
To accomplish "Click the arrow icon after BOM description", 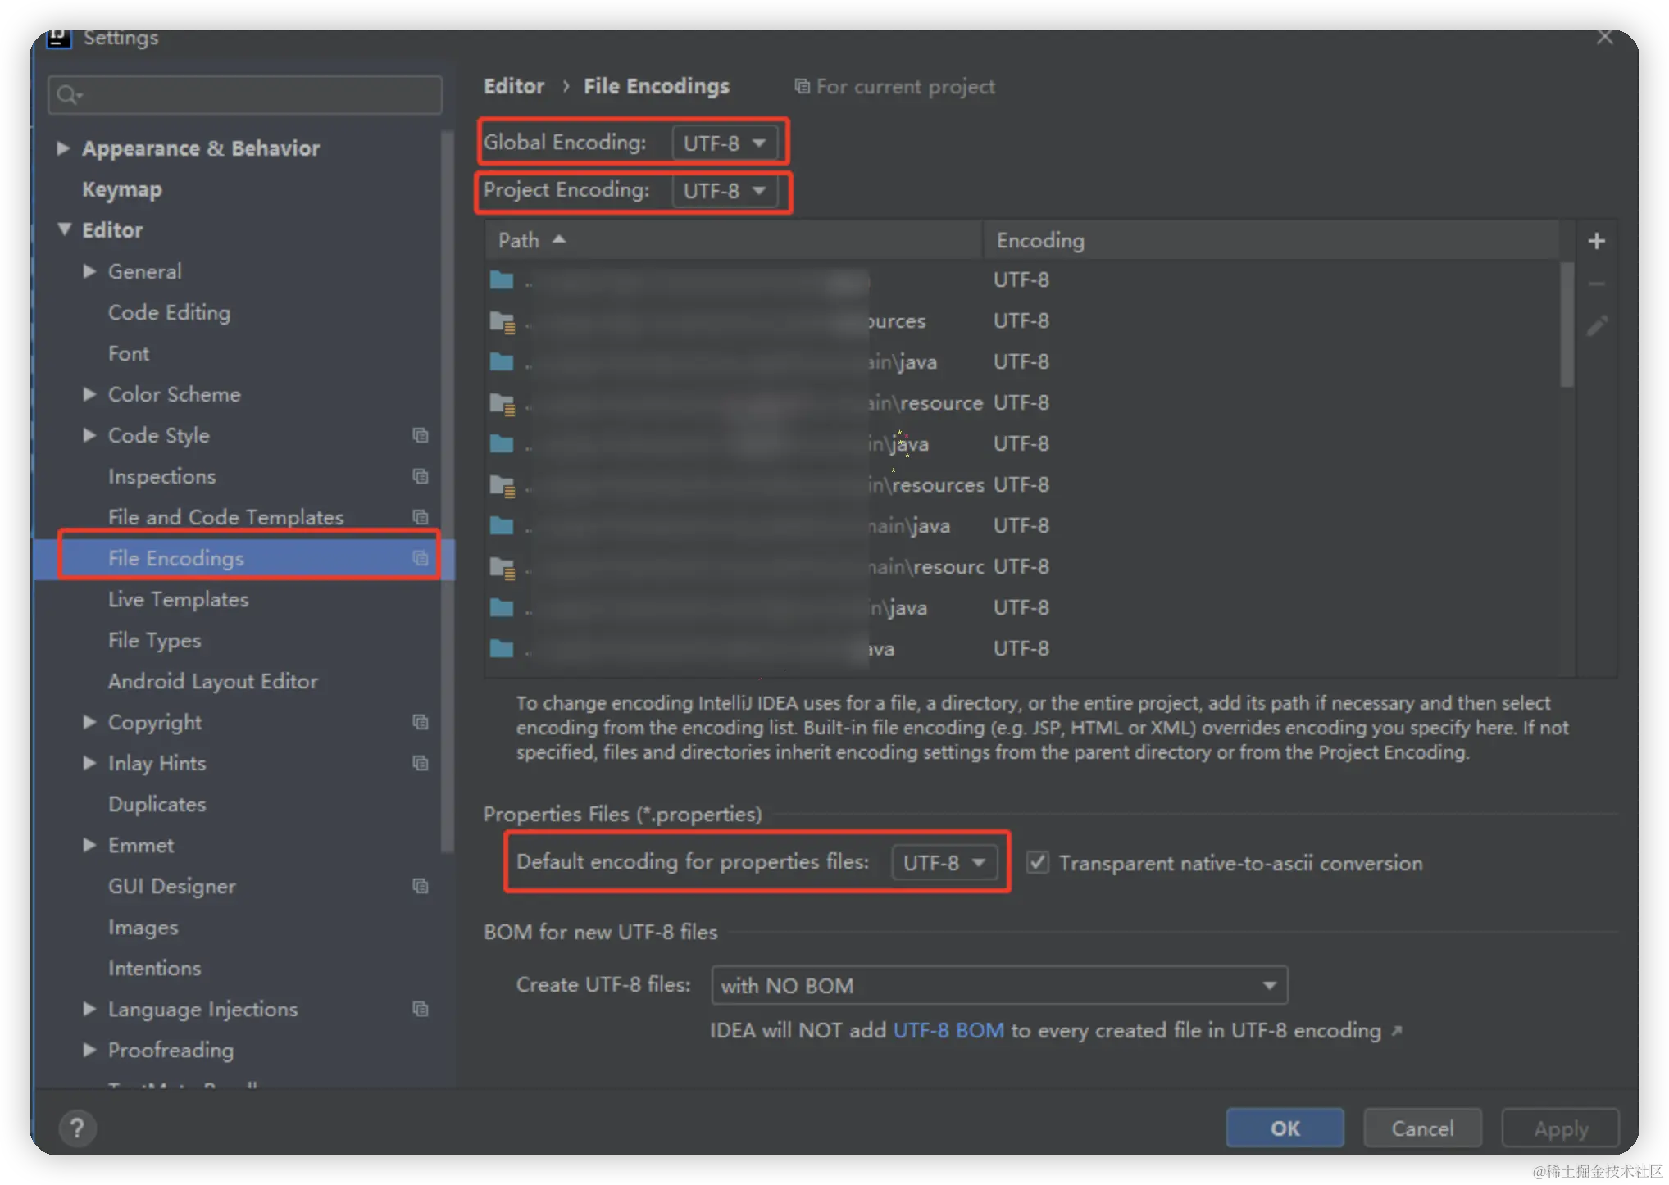I will (x=1397, y=1030).
